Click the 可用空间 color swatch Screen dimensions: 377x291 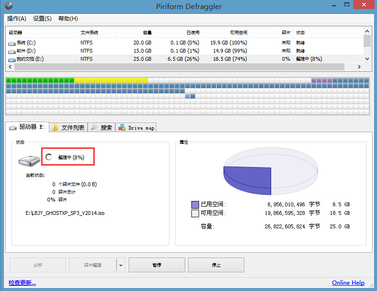pyautogui.click(x=195, y=213)
